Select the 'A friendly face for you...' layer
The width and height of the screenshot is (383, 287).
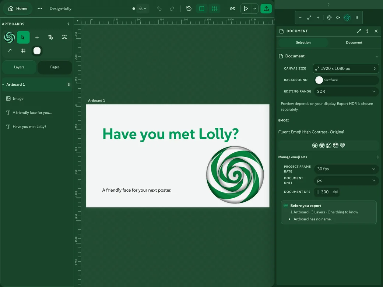(37, 113)
